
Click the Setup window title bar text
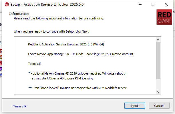point(47,5)
